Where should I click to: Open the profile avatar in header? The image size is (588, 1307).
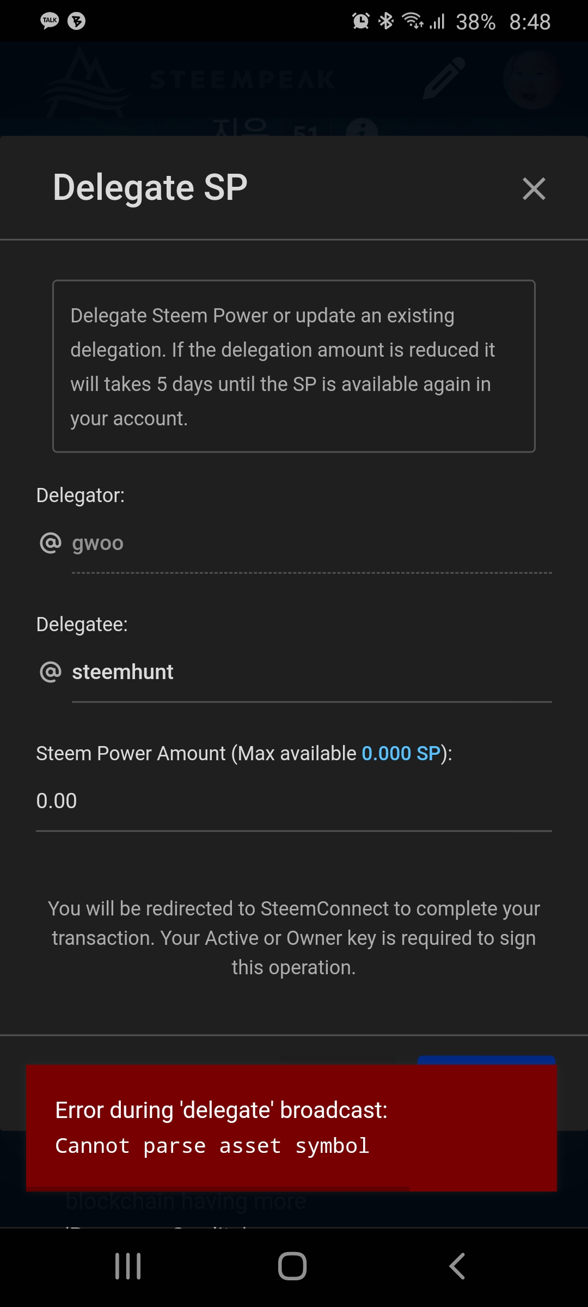coord(531,80)
